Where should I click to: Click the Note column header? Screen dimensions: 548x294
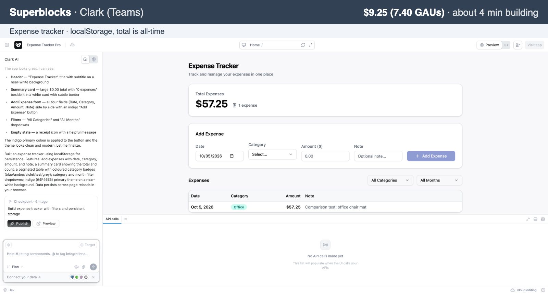click(x=310, y=196)
